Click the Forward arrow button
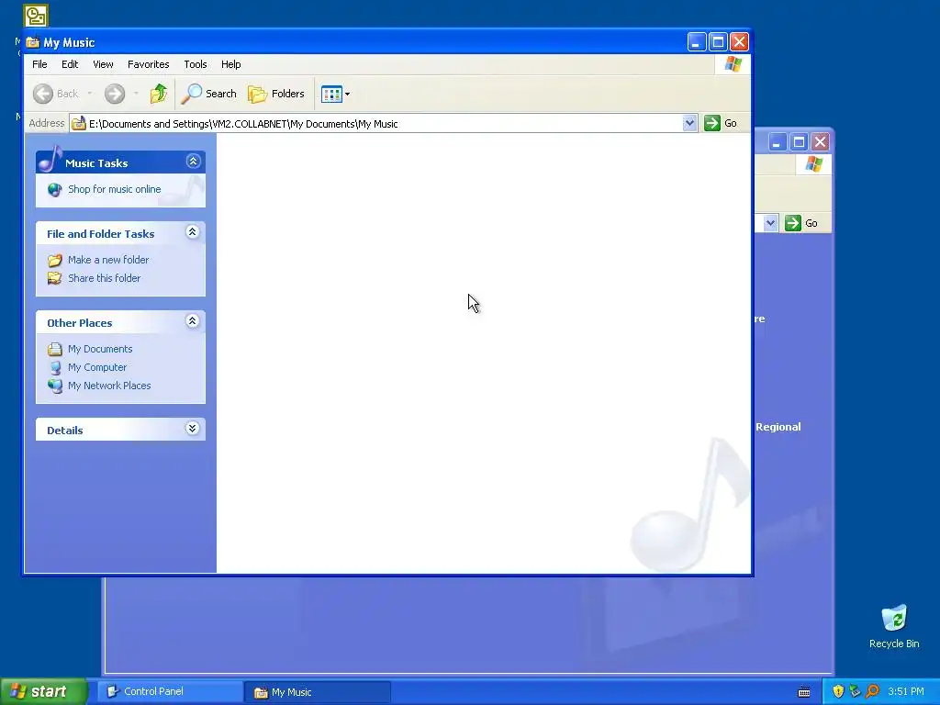940x705 pixels. (115, 94)
